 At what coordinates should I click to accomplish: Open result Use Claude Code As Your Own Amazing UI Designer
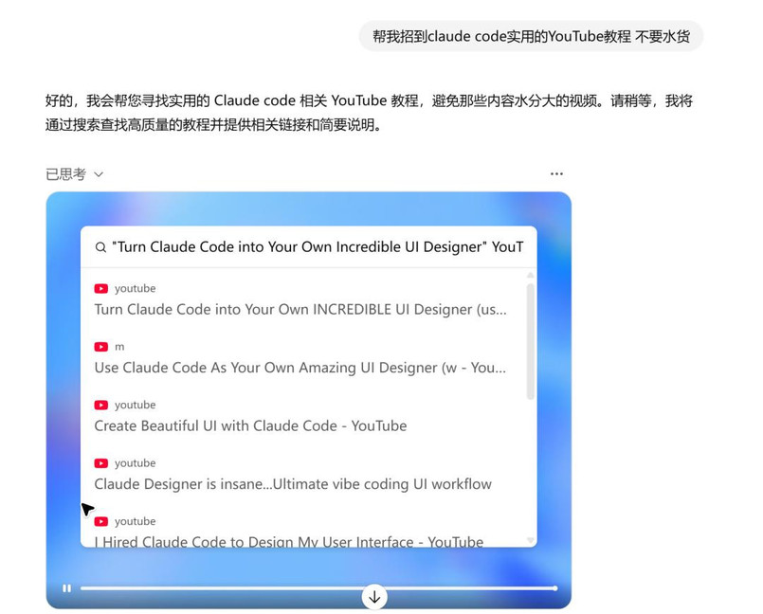[x=300, y=368]
